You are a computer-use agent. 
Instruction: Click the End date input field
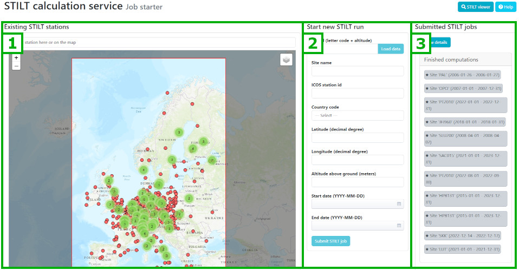click(x=358, y=226)
